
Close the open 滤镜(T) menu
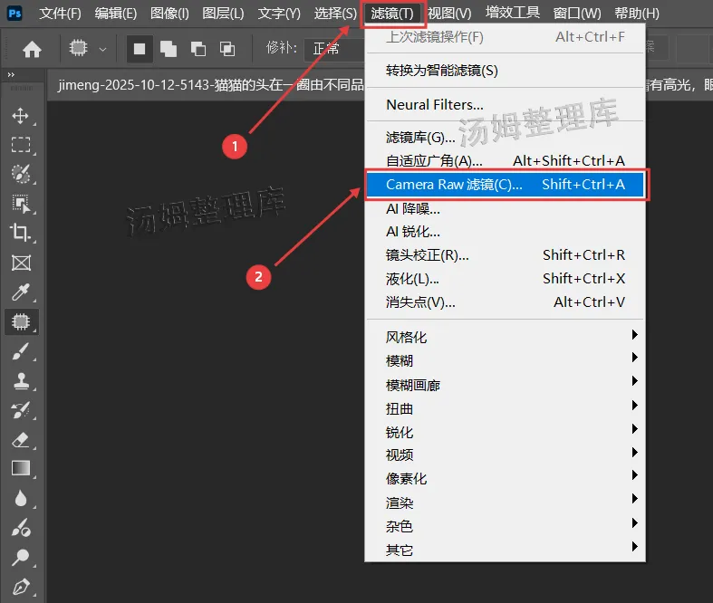(392, 14)
